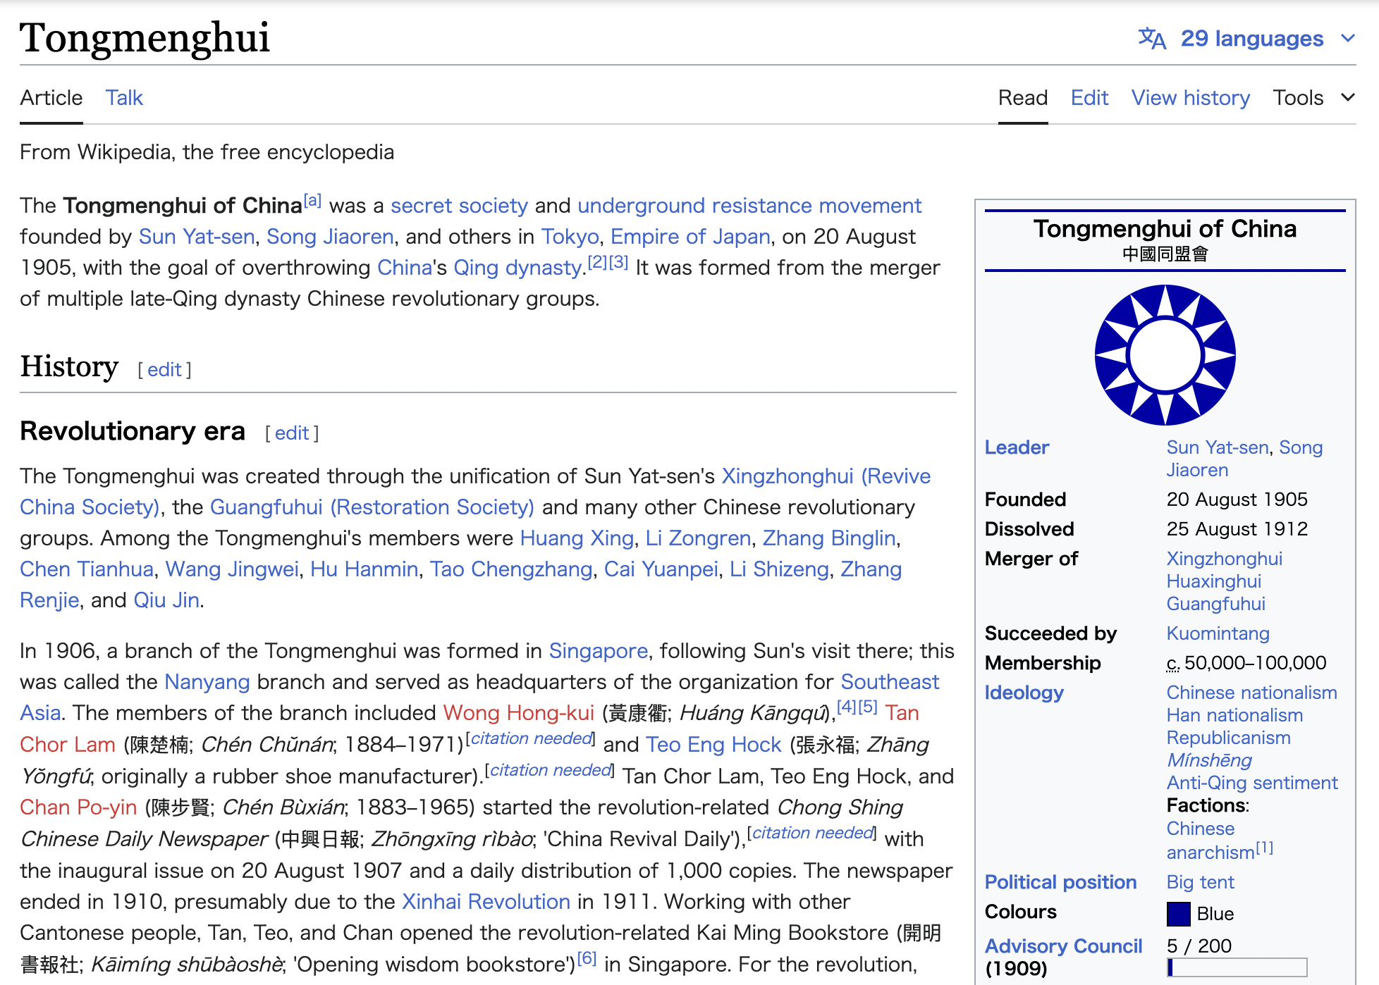Open the Li Shizeng link

(x=779, y=569)
